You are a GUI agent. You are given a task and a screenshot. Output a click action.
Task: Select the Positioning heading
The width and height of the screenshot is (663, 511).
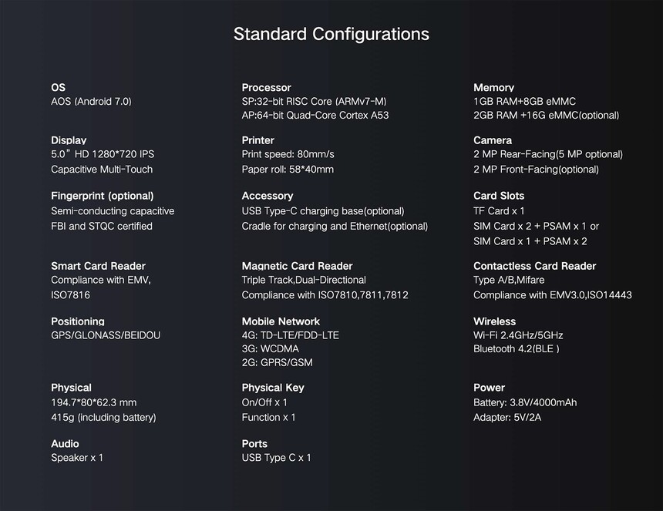[x=77, y=321]
